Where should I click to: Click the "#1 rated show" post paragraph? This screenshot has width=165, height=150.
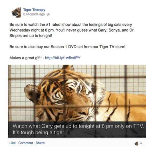click(x=72, y=30)
